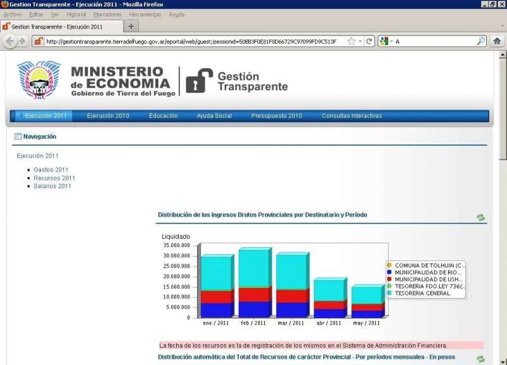This screenshot has width=507, height=365.
Task: Open the Gastos 2011 link
Action: 51,170
